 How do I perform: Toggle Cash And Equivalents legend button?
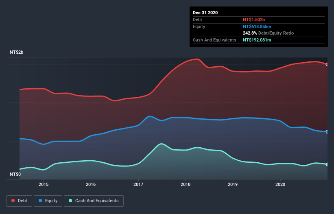pos(94,201)
